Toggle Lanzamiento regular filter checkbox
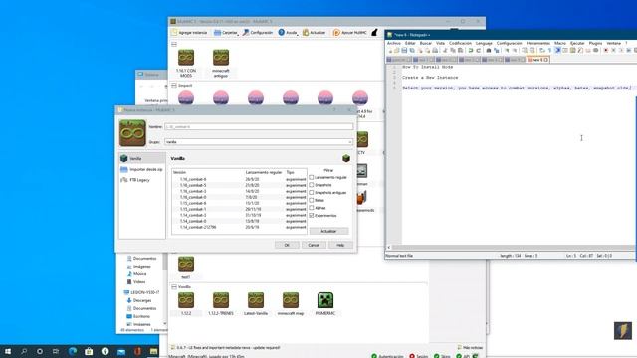Viewport: 637px width, 358px height. click(x=312, y=177)
